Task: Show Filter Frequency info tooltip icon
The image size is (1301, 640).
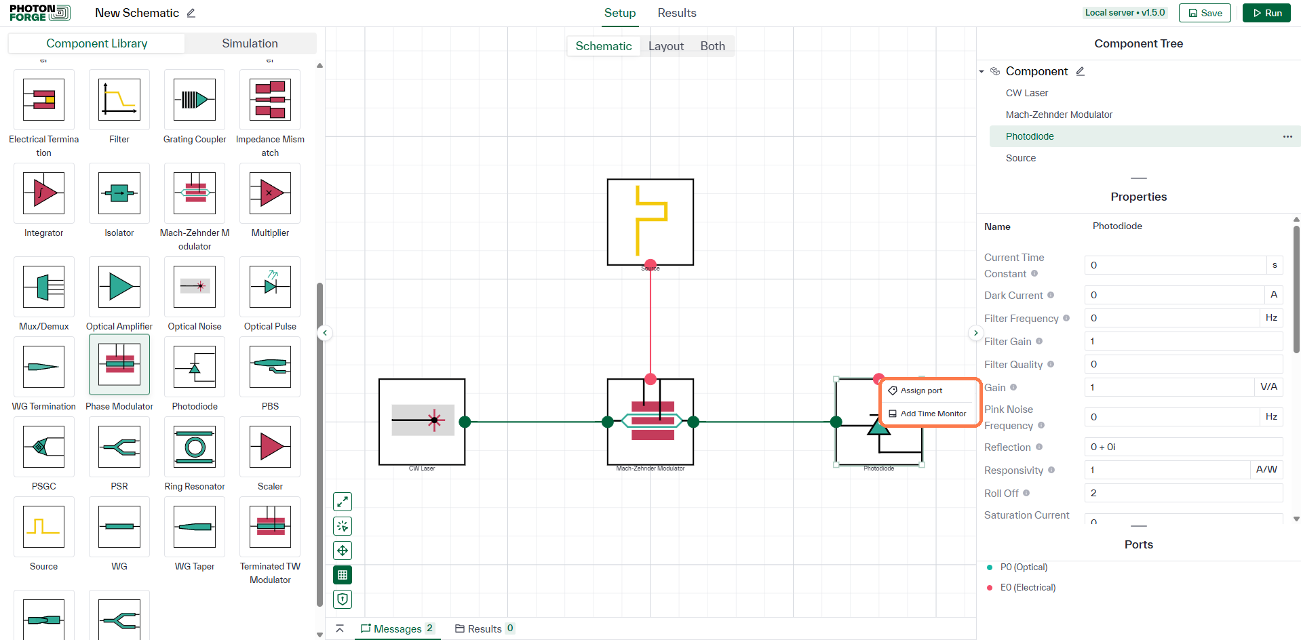Action: [x=1066, y=318]
